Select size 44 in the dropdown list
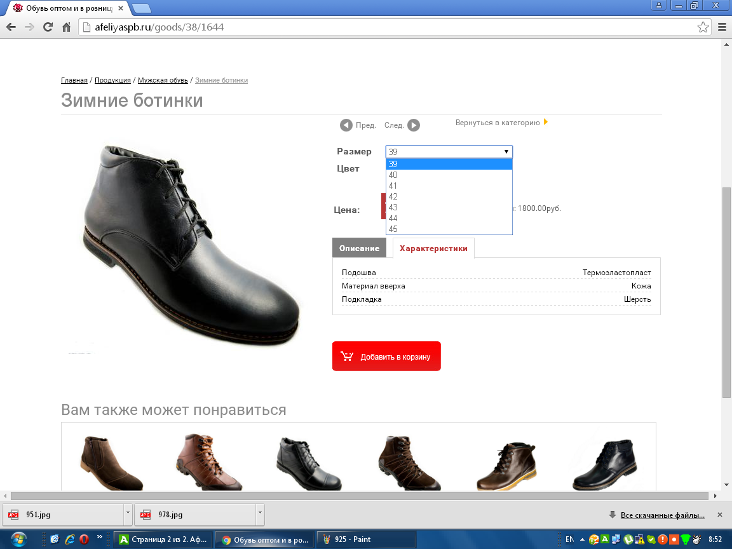Screen dimensions: 732x549 [449, 218]
